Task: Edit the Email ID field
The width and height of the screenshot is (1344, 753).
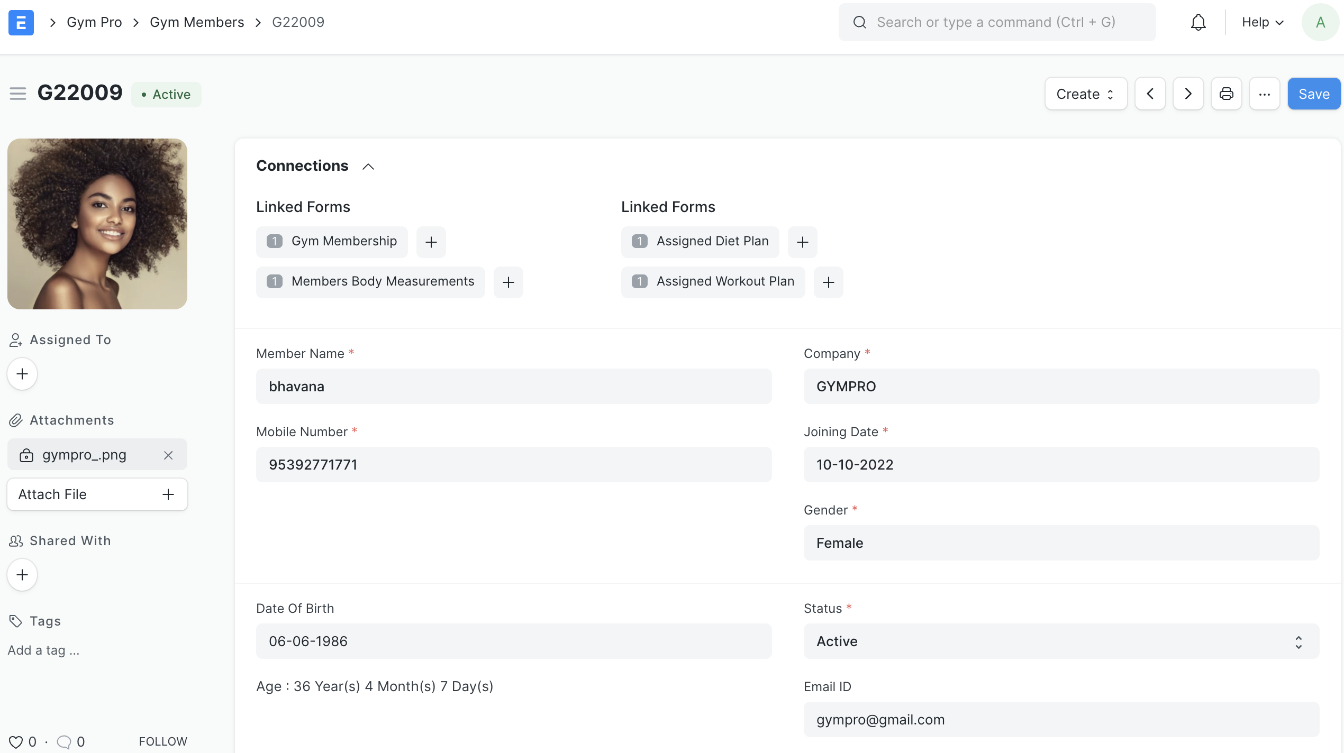Action: [x=1061, y=720]
